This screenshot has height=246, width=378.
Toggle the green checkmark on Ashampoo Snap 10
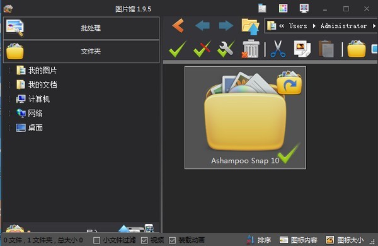point(289,154)
